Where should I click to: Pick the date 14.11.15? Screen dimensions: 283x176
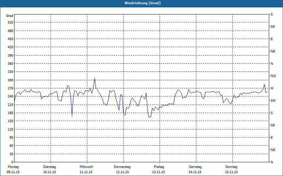(195, 172)
